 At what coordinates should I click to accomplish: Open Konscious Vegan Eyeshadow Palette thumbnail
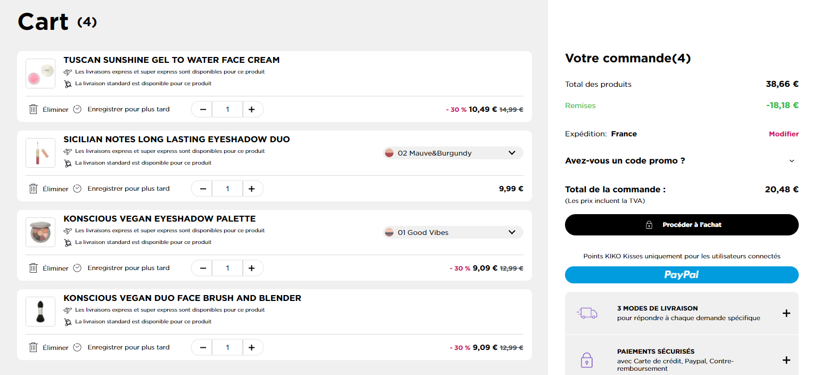click(40, 232)
